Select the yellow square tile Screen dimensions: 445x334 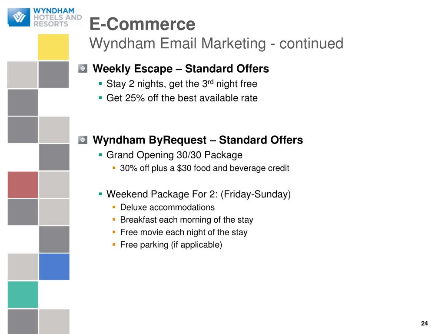pos(53,47)
